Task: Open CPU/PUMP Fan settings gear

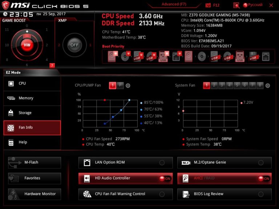Action: 128,86
